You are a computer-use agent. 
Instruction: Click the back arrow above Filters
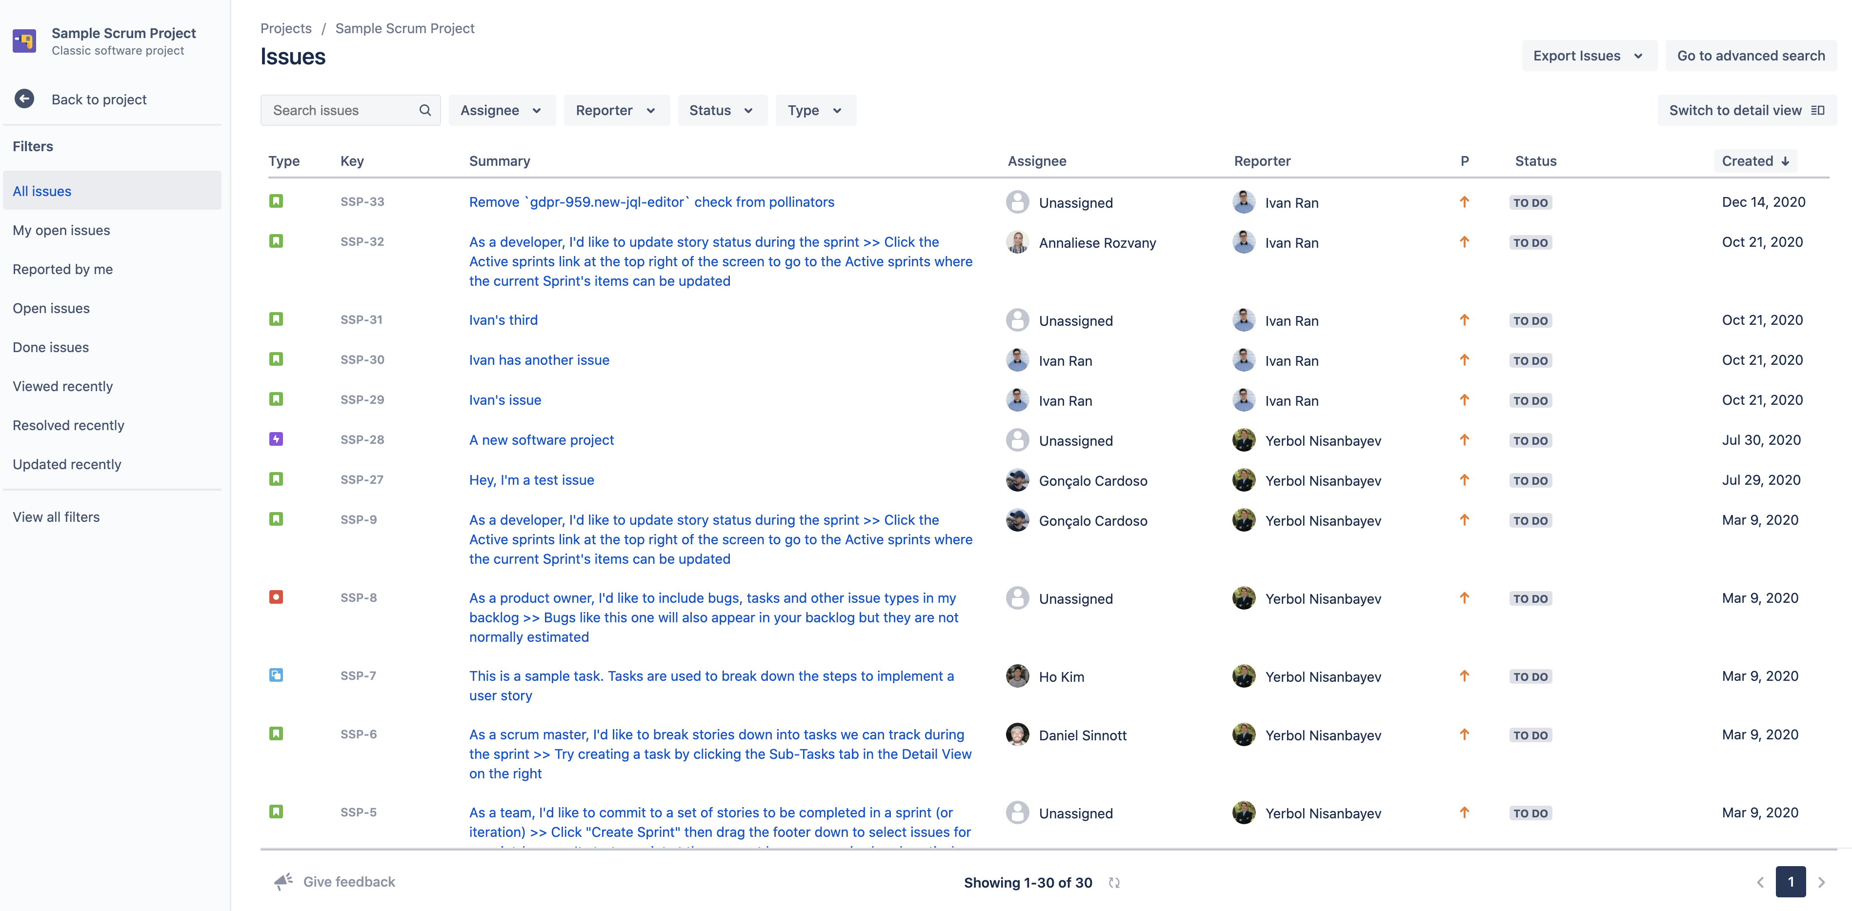tap(24, 99)
